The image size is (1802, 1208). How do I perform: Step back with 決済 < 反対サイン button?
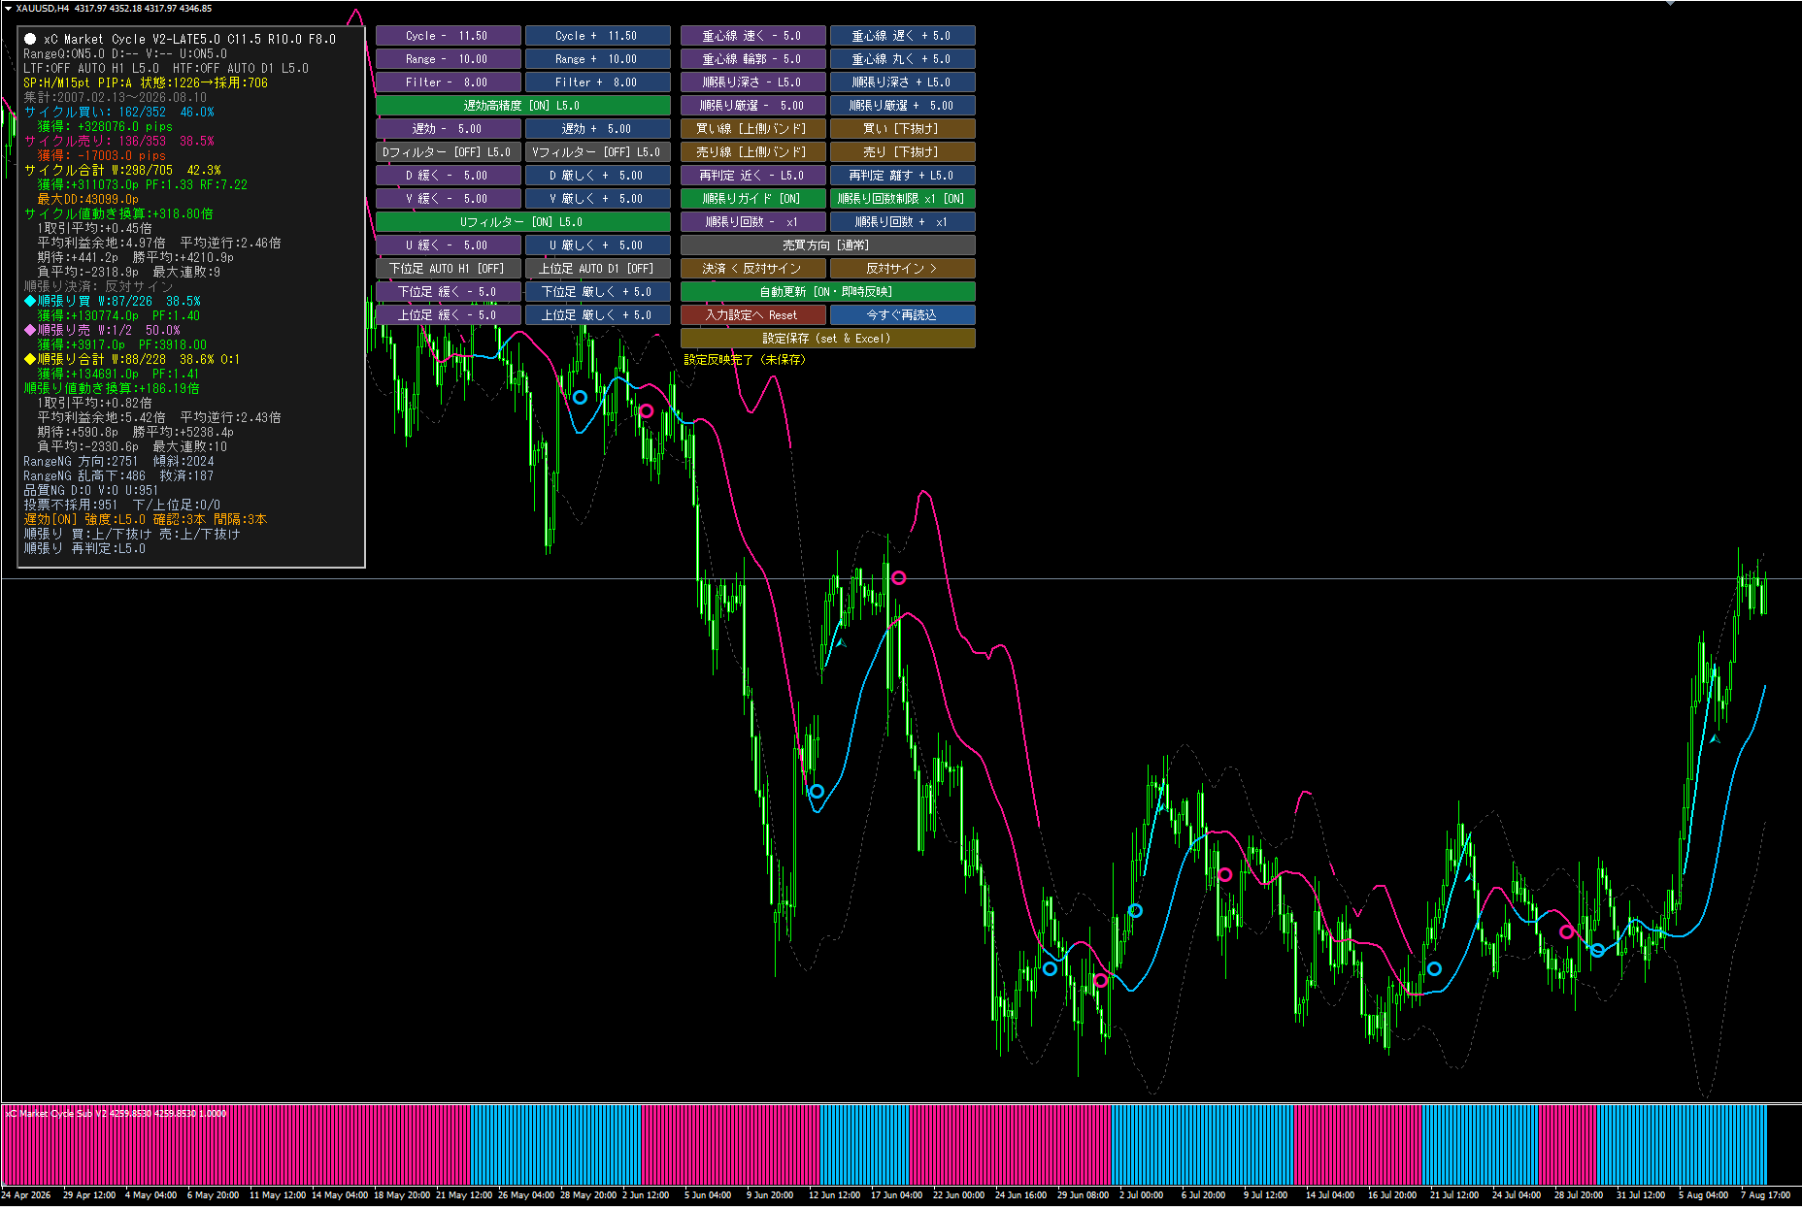click(x=752, y=269)
